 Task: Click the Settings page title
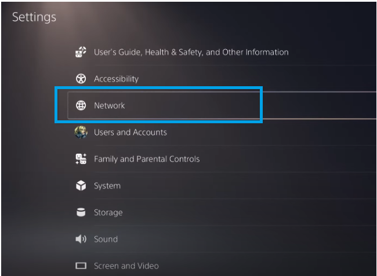(34, 17)
